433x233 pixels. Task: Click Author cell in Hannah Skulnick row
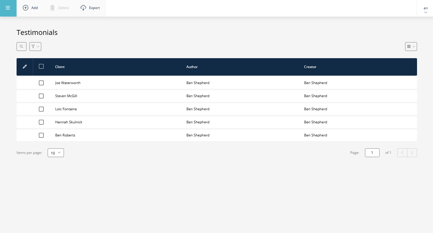click(198, 122)
